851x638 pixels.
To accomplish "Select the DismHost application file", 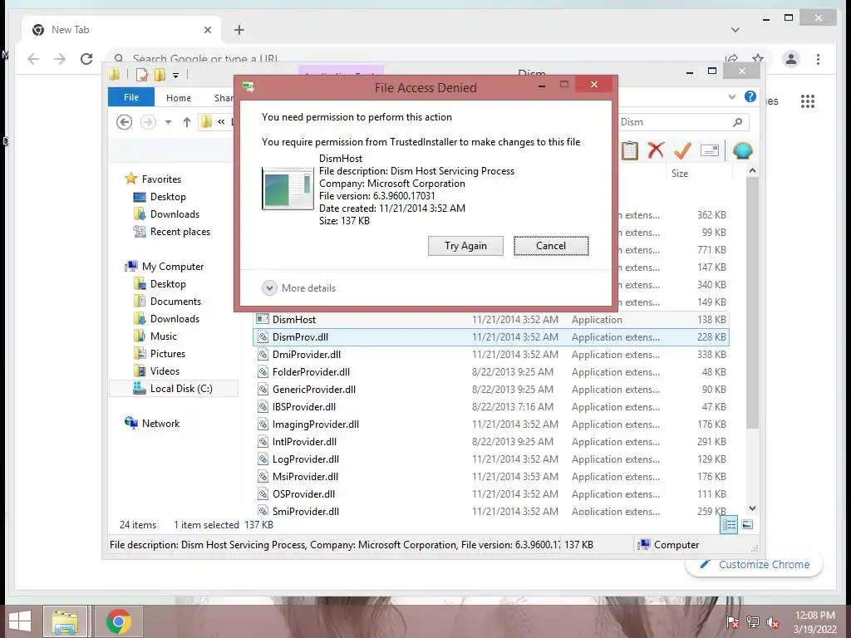I will pyautogui.click(x=491, y=320).
